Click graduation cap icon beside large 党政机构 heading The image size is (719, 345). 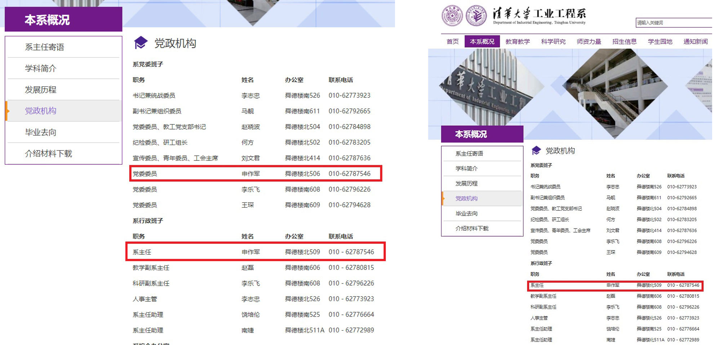point(141,43)
